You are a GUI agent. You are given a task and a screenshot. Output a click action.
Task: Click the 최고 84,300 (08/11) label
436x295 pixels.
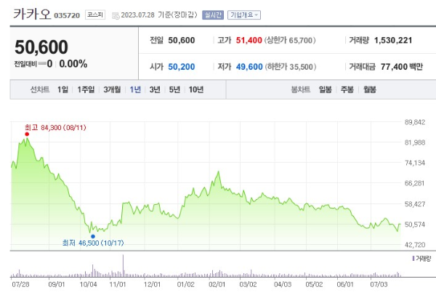click(x=55, y=128)
